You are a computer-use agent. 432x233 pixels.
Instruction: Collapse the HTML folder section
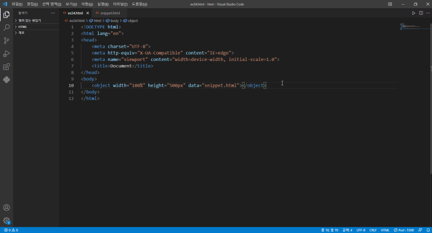pos(23,27)
